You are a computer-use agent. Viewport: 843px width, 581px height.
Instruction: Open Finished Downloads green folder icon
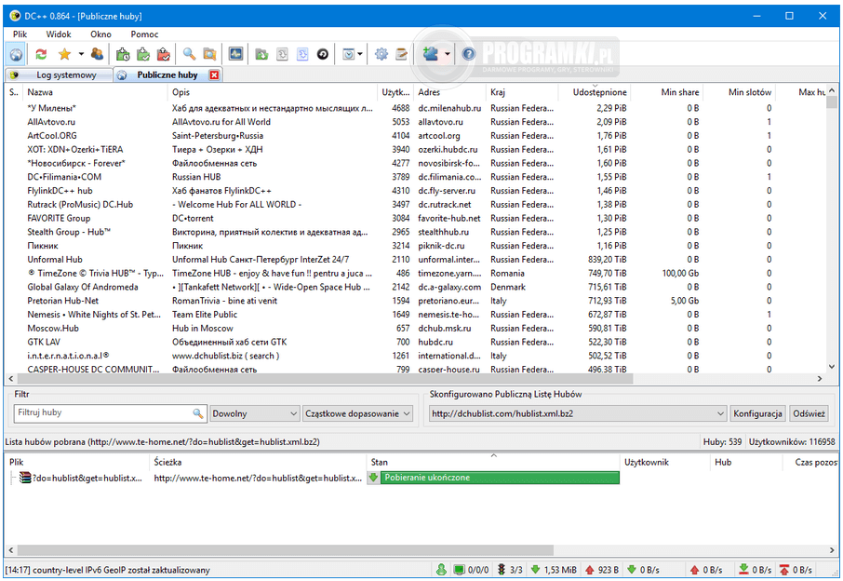143,54
